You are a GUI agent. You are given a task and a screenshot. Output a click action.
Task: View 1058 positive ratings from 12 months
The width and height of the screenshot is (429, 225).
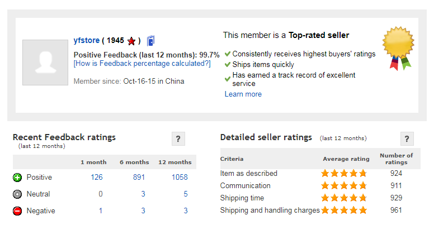pyautogui.click(x=180, y=177)
